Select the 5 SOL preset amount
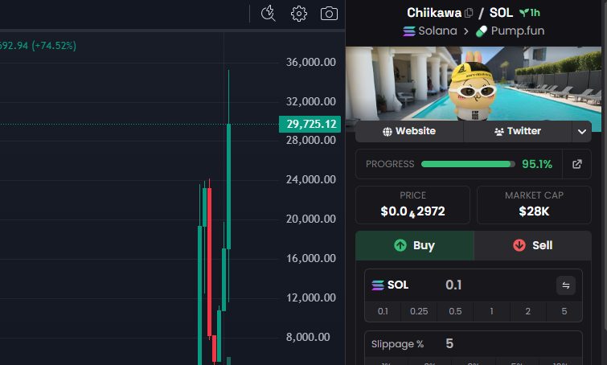This screenshot has height=365, width=607. pyautogui.click(x=564, y=312)
